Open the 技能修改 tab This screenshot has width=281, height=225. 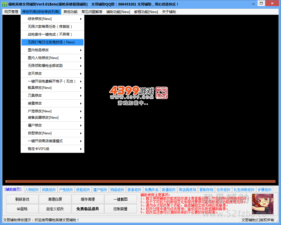pos(83,190)
